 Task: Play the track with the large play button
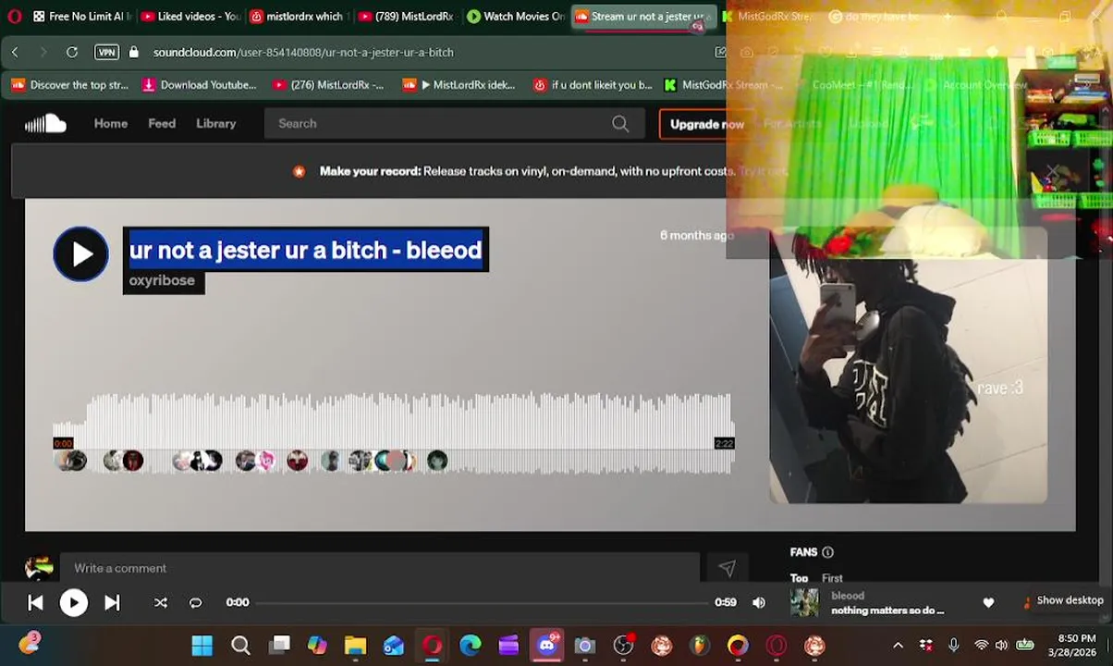coord(81,254)
